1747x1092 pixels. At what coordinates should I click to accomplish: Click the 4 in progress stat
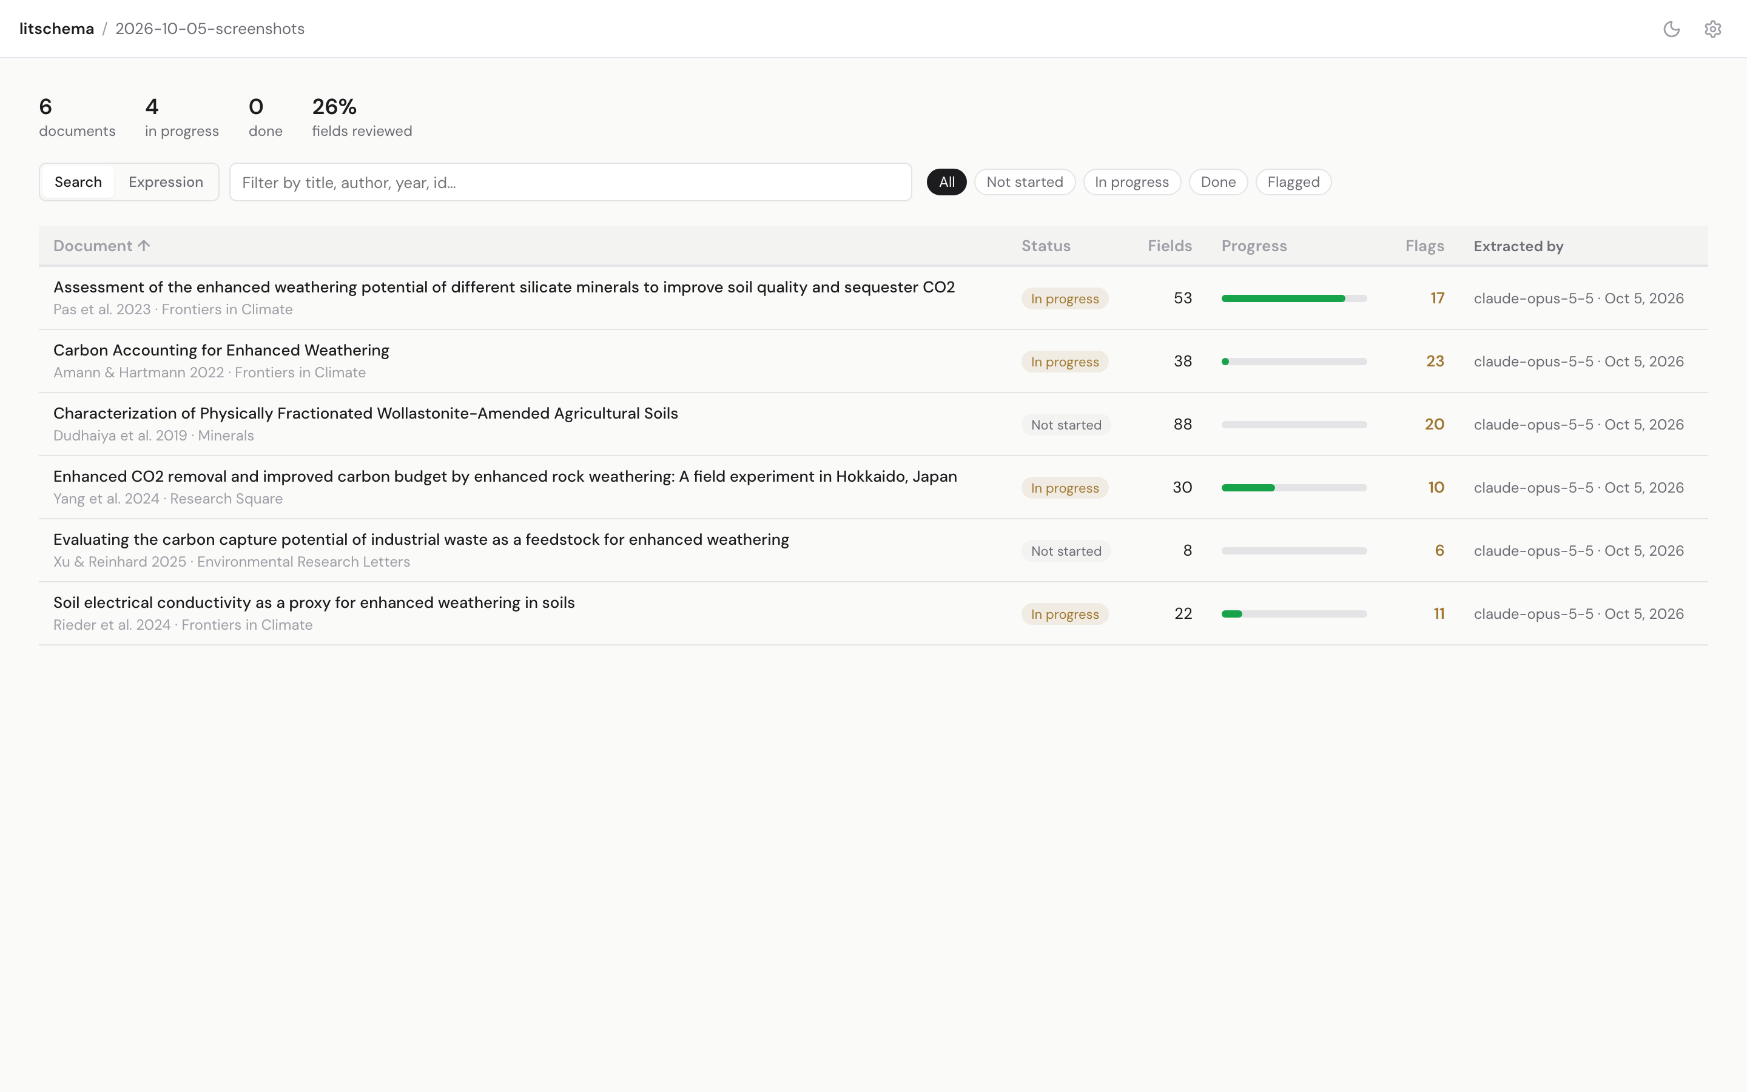coord(181,117)
